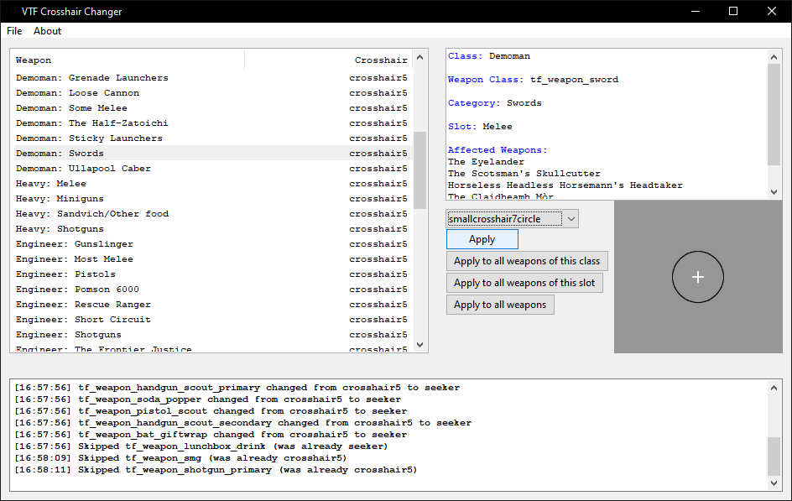Select the Heavy: Shotguns row
792x501 pixels.
(x=213, y=229)
